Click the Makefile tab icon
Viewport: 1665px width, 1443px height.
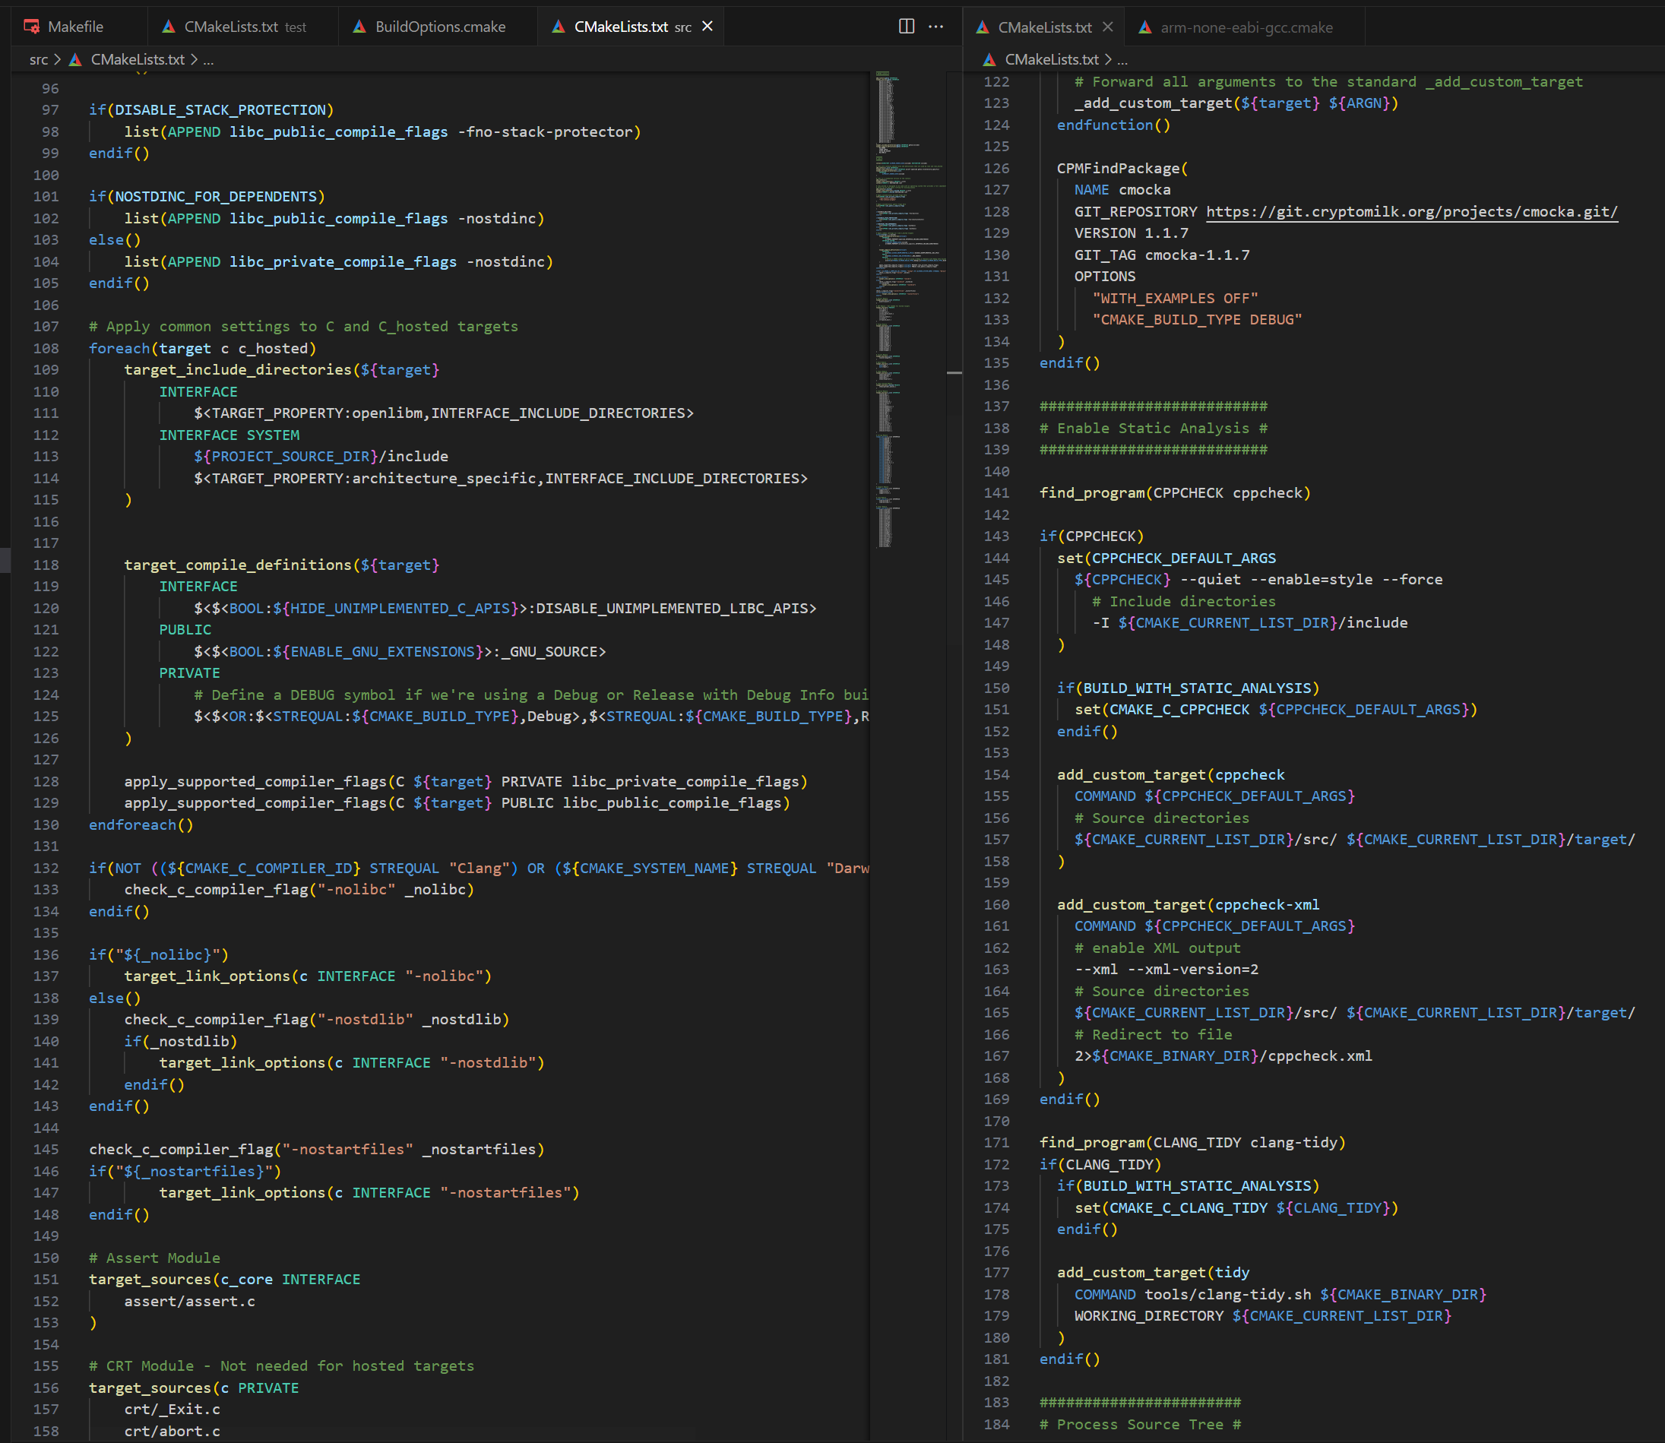(31, 27)
